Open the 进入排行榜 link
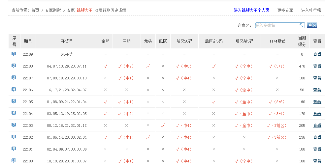Image resolution: width=327 pixels, height=167 pixels. tap(311, 10)
